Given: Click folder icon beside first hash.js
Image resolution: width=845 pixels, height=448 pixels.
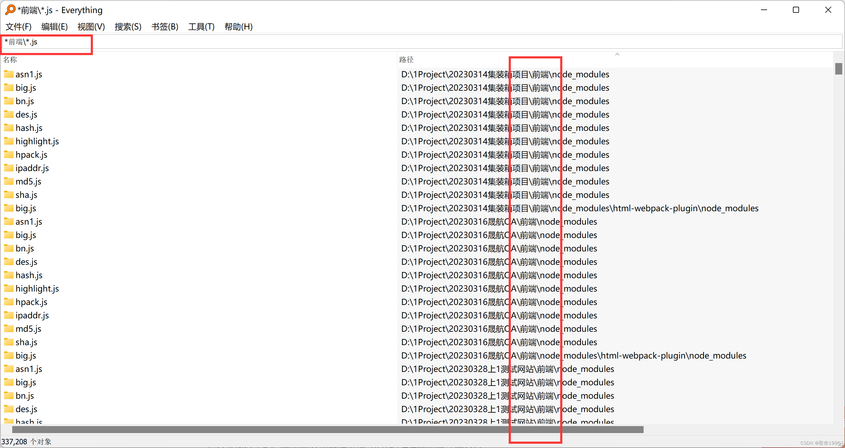Looking at the screenshot, I should [x=9, y=128].
